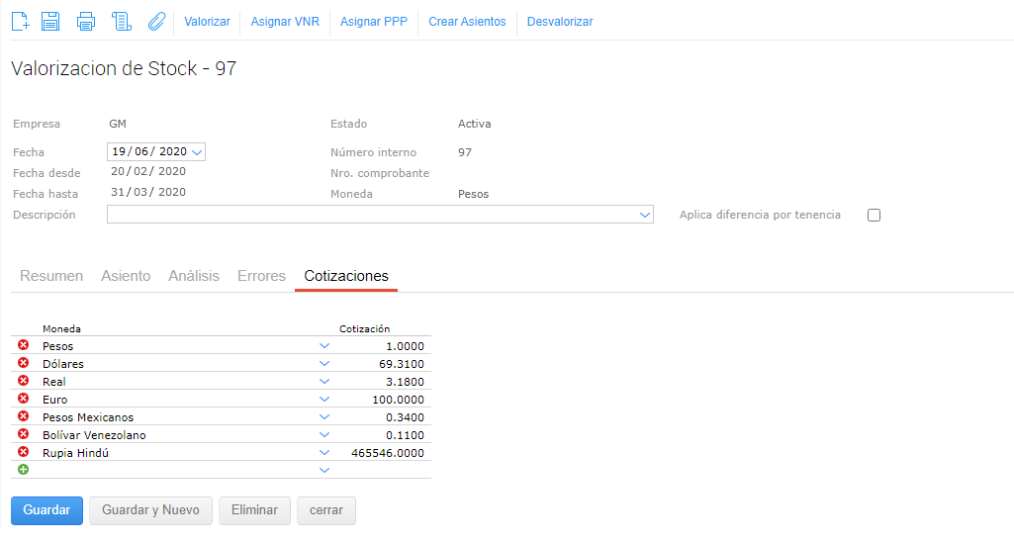Open currency dropdown for Real row

pos(323,381)
